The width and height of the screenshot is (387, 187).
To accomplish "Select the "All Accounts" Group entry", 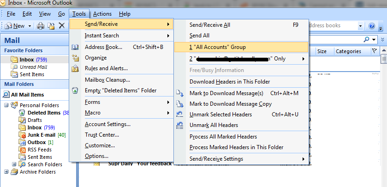I will [x=241, y=47].
